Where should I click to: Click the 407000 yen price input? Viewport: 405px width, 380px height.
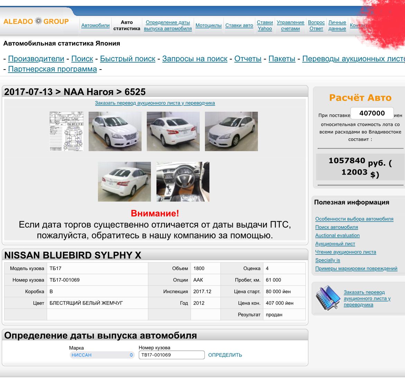click(x=372, y=113)
